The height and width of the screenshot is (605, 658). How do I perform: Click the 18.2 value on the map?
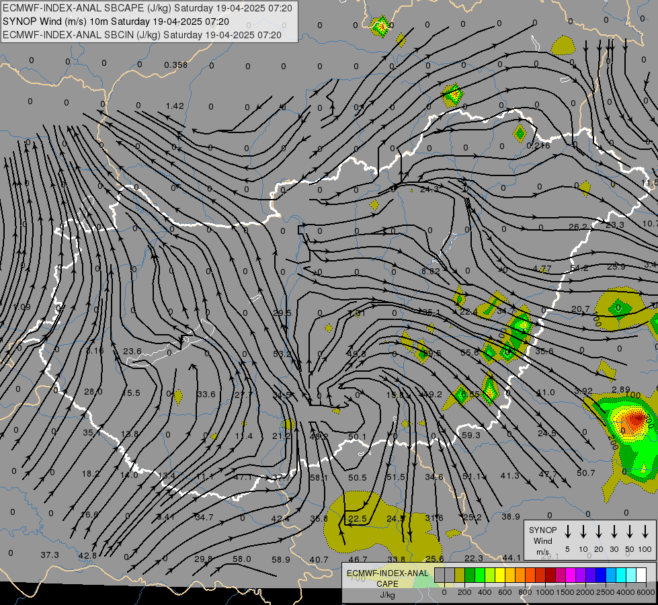[91, 474]
